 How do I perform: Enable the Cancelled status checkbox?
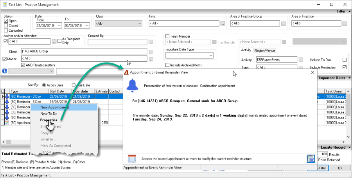tap(6, 30)
